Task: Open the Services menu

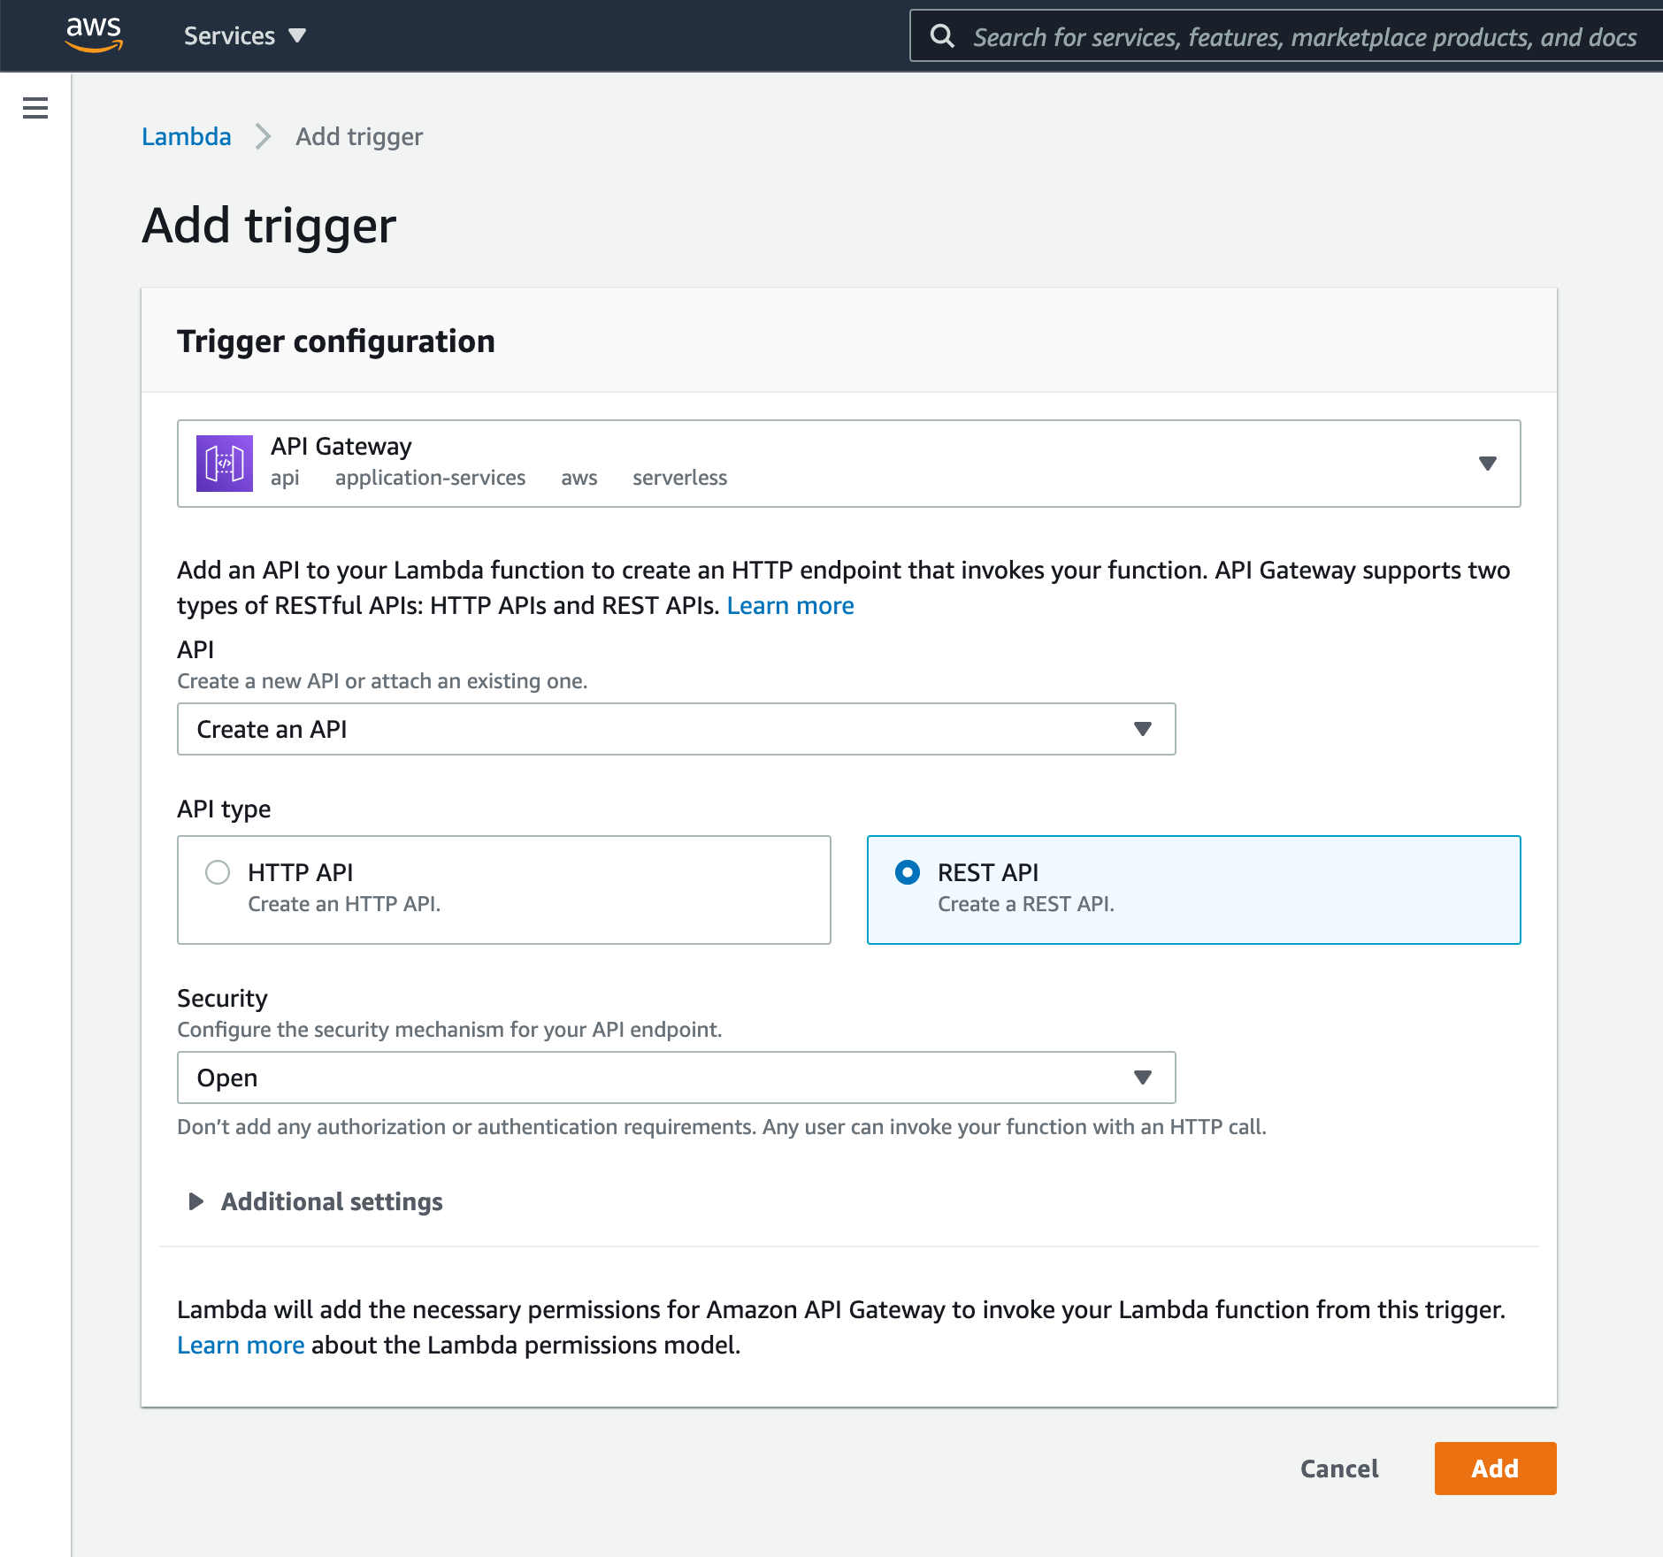Action: pyautogui.click(x=245, y=36)
